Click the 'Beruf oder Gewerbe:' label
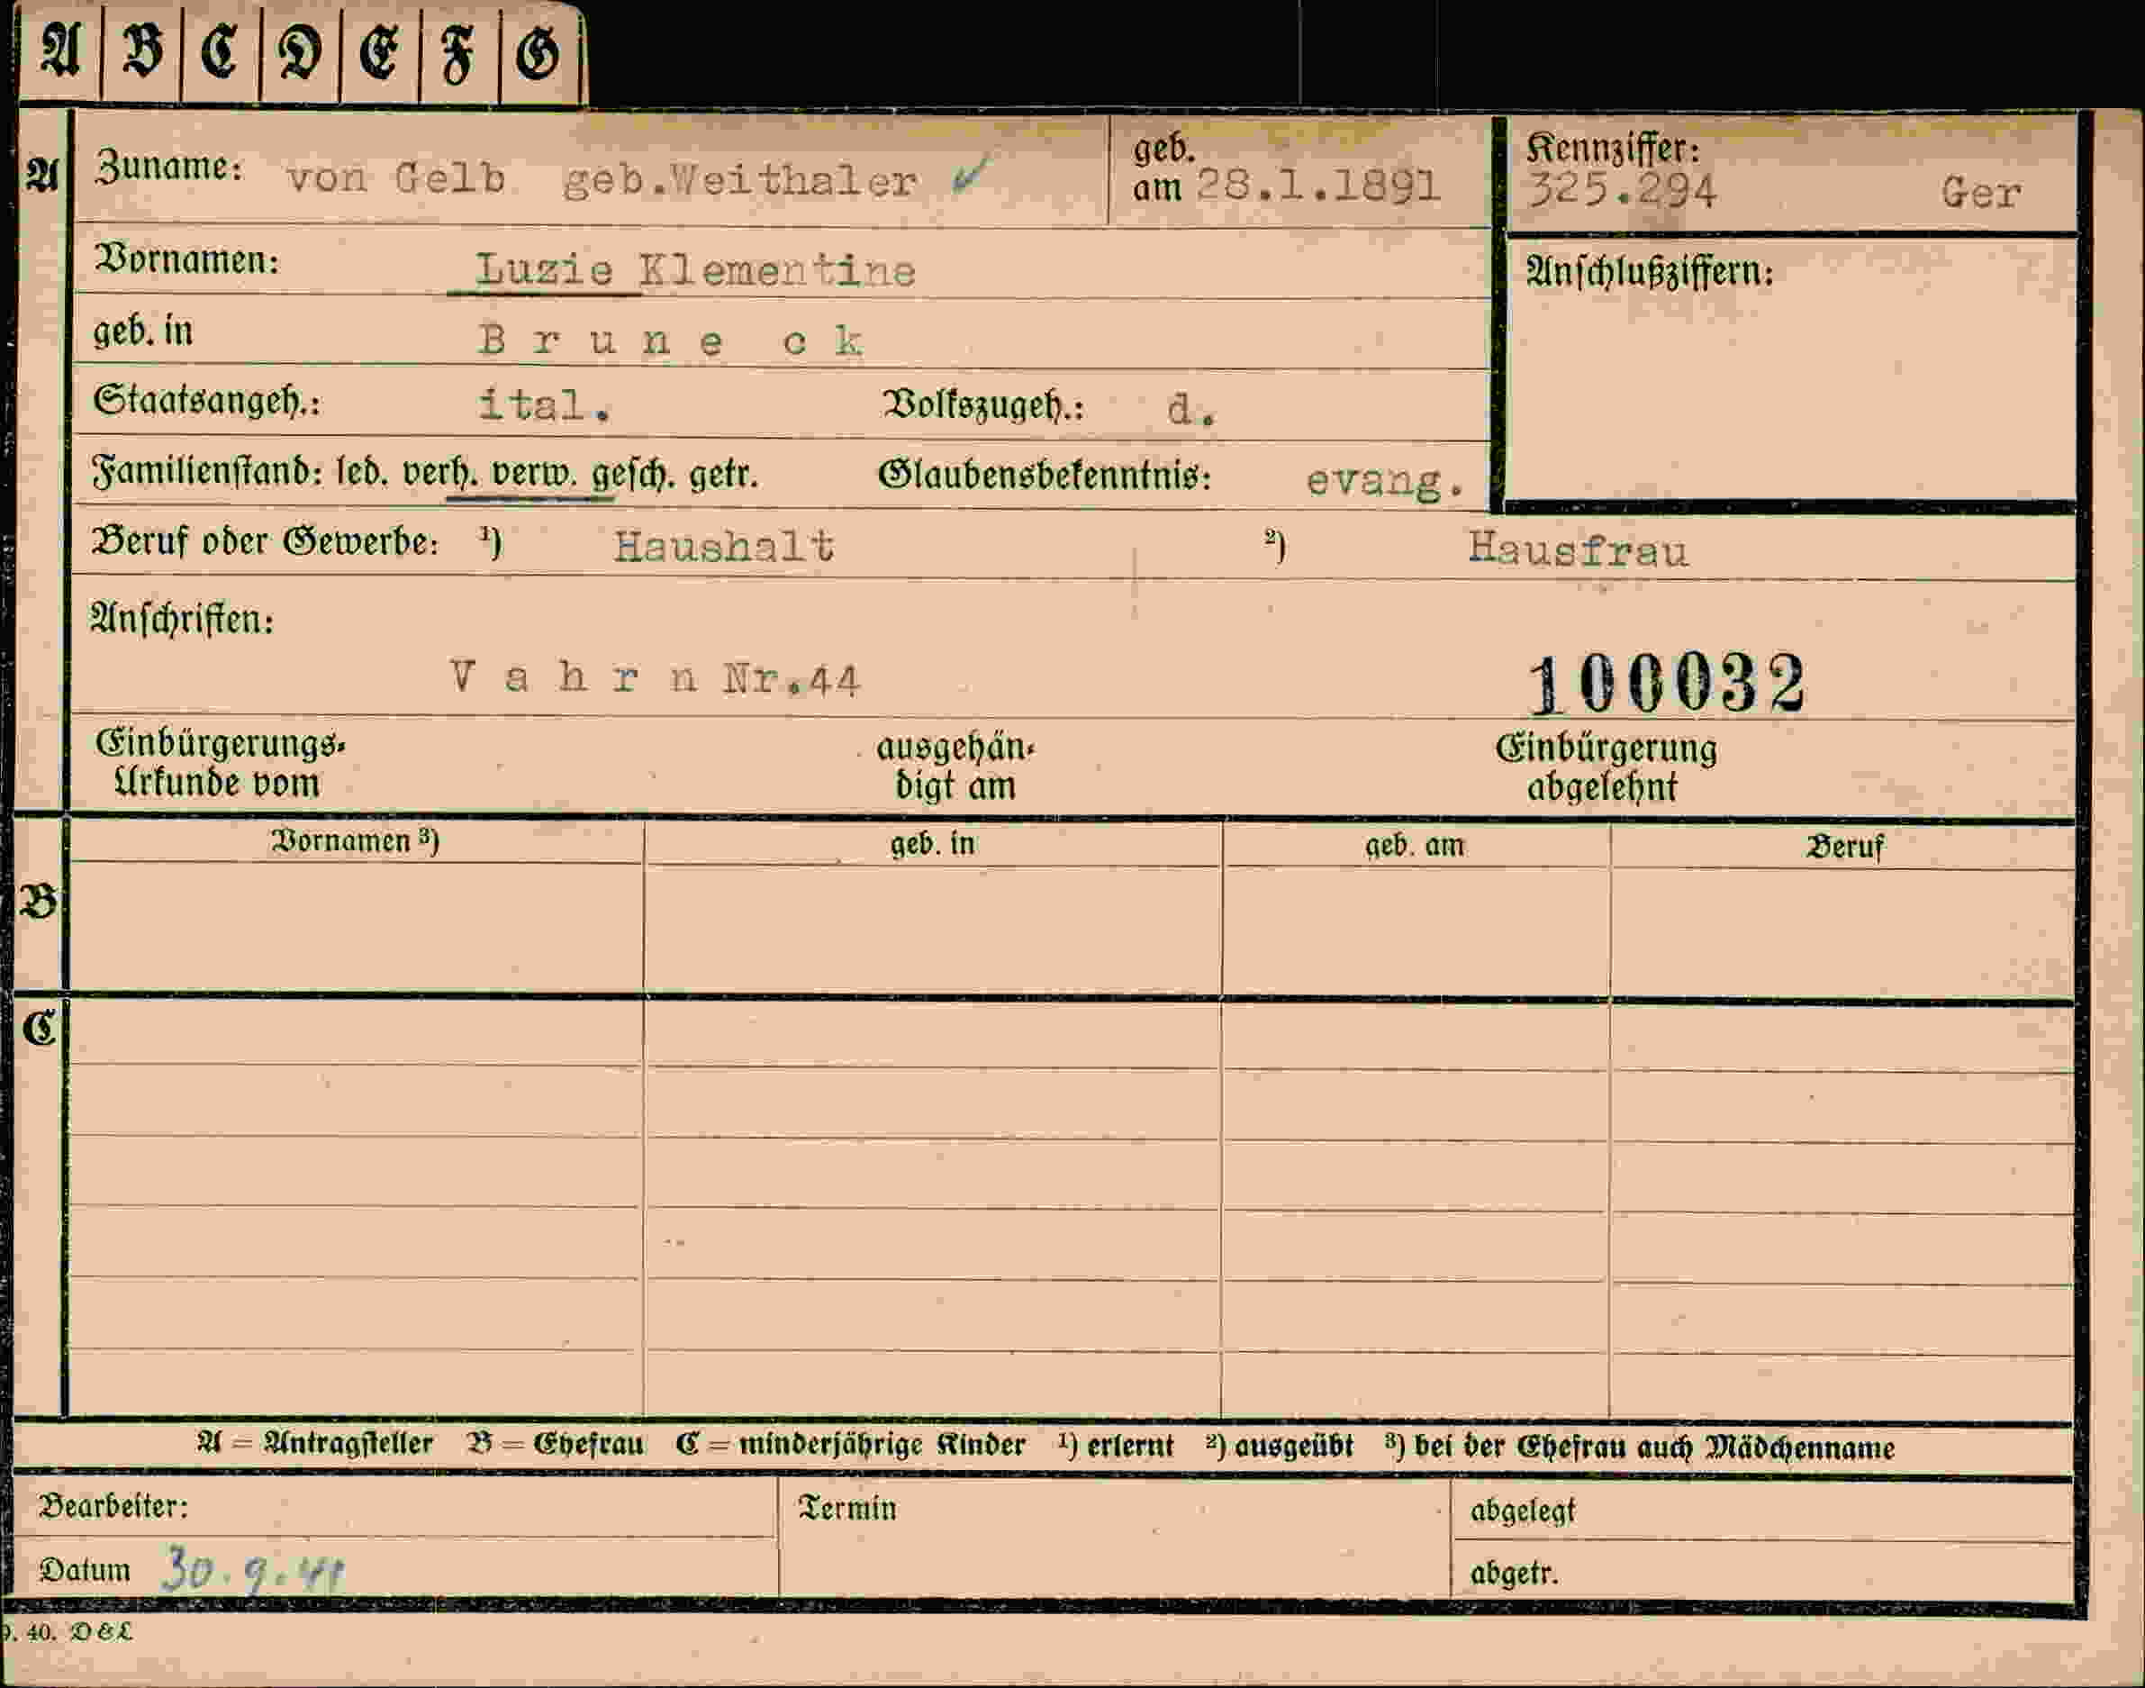Image resolution: width=2145 pixels, height=1688 pixels. click(x=265, y=541)
